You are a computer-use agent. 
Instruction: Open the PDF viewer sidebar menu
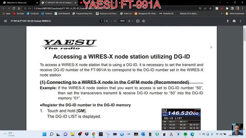5,21
